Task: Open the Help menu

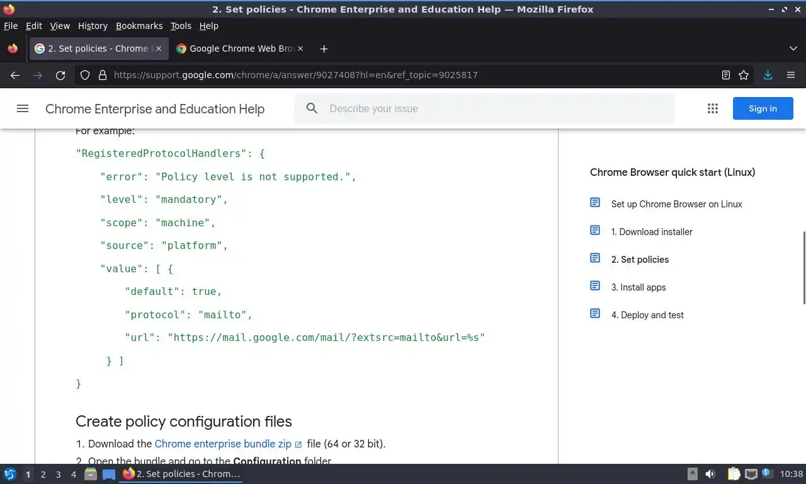Action: click(x=209, y=26)
